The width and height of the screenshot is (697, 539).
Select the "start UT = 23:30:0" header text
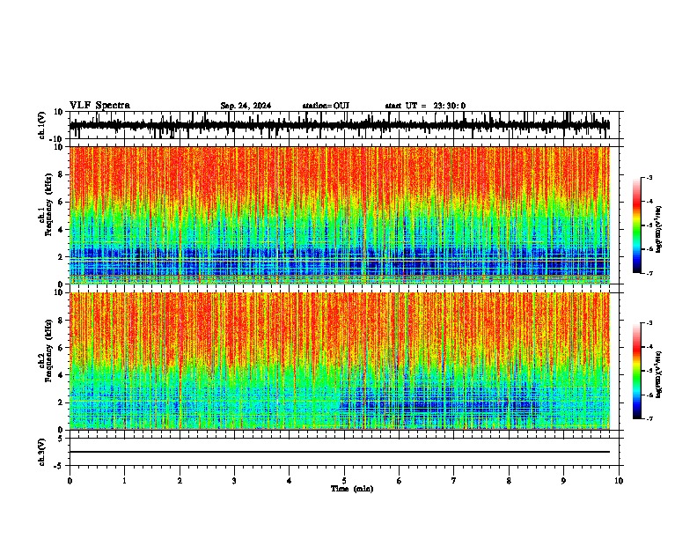[x=425, y=106]
